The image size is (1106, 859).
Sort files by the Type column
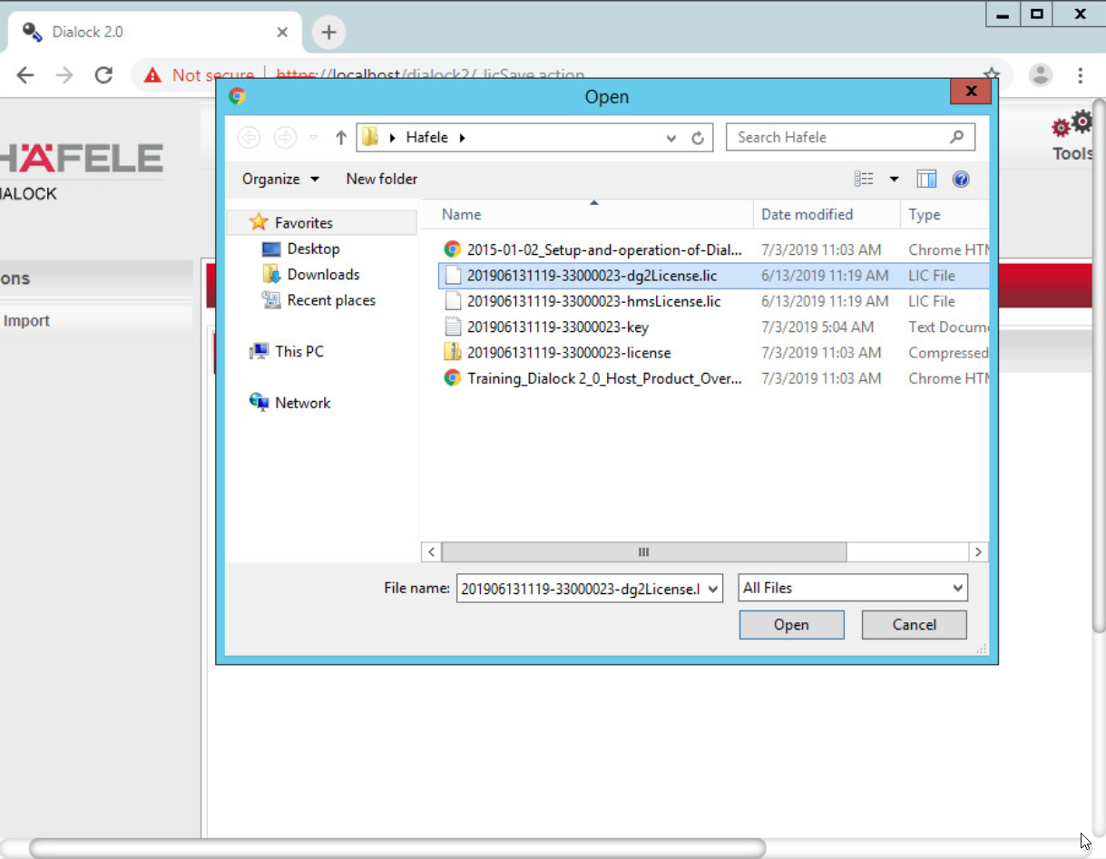(945, 214)
